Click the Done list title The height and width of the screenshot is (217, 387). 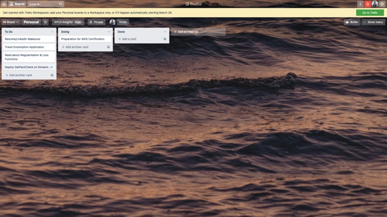click(121, 32)
